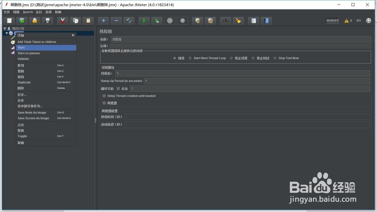This screenshot has height=212, width=377.
Task: Click the green Start test icon
Action: [144, 21]
